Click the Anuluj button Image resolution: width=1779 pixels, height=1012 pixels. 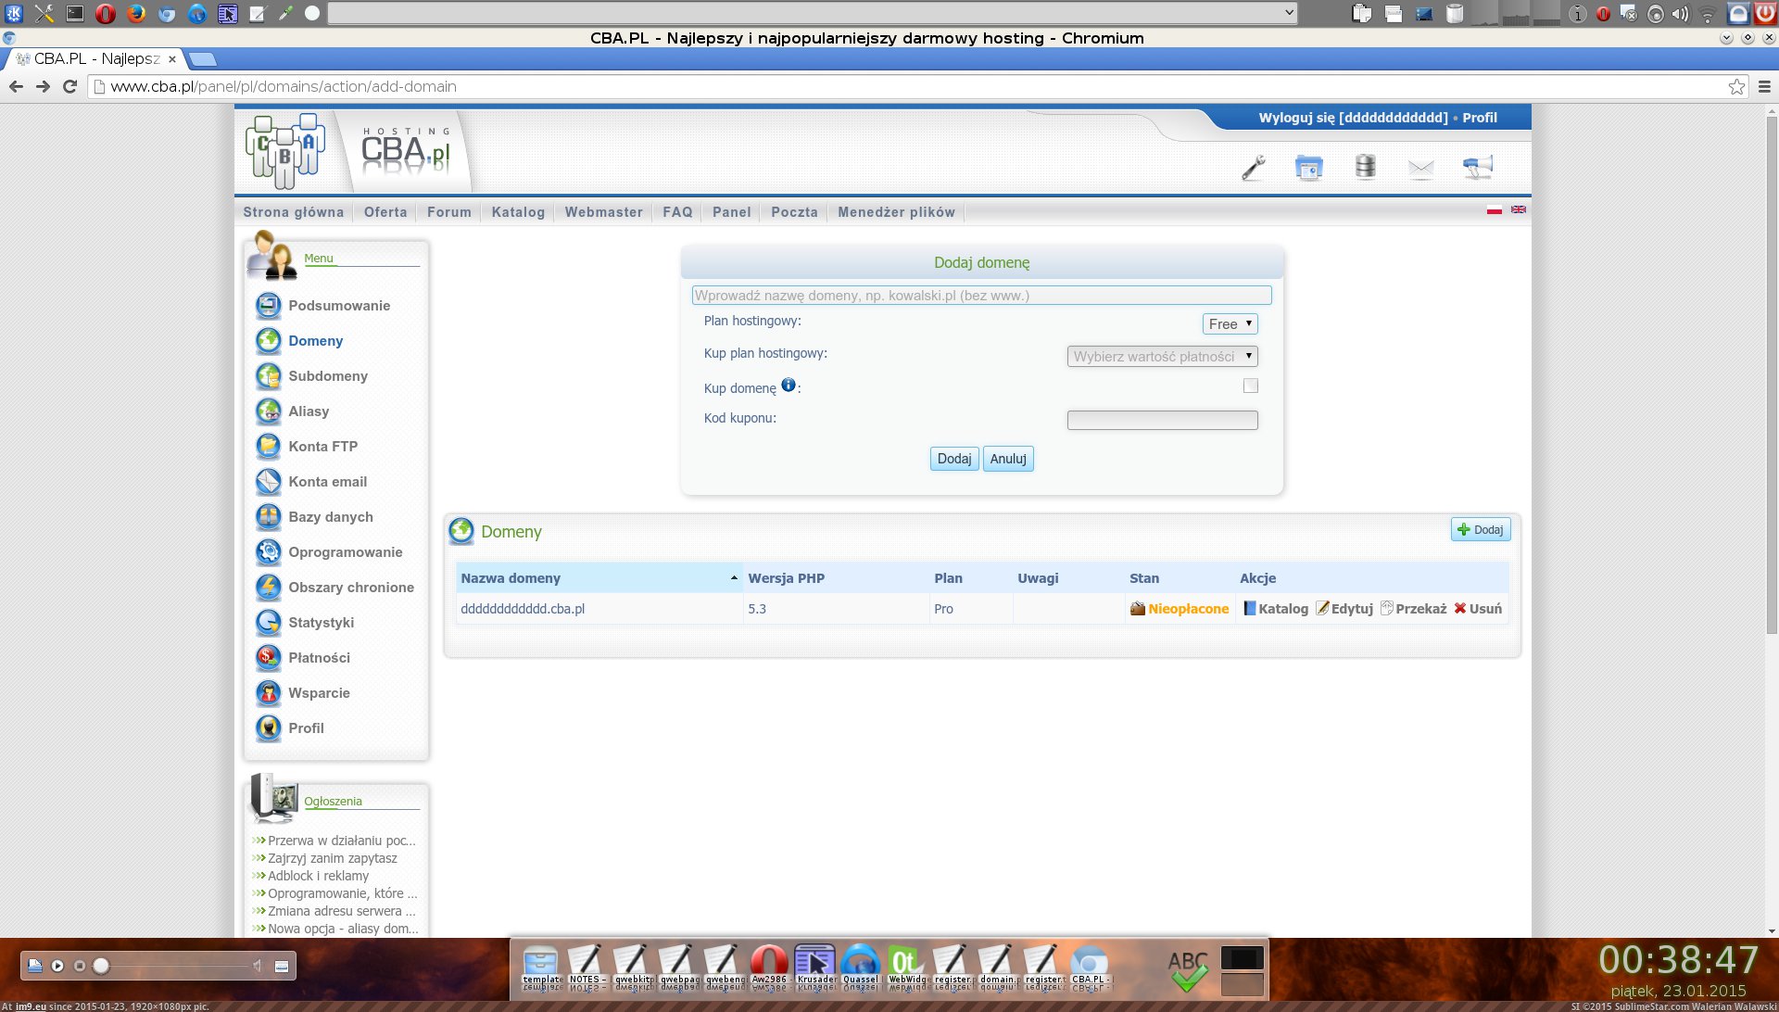pyautogui.click(x=1008, y=459)
